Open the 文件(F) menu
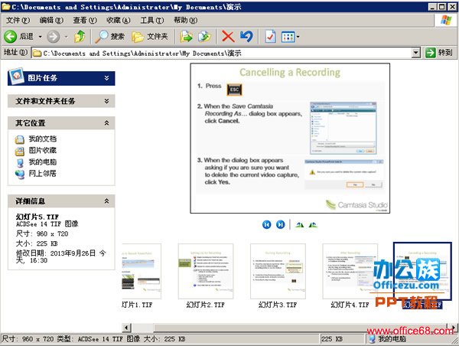Image resolution: width=459 pixels, height=346 pixels. 18,20
